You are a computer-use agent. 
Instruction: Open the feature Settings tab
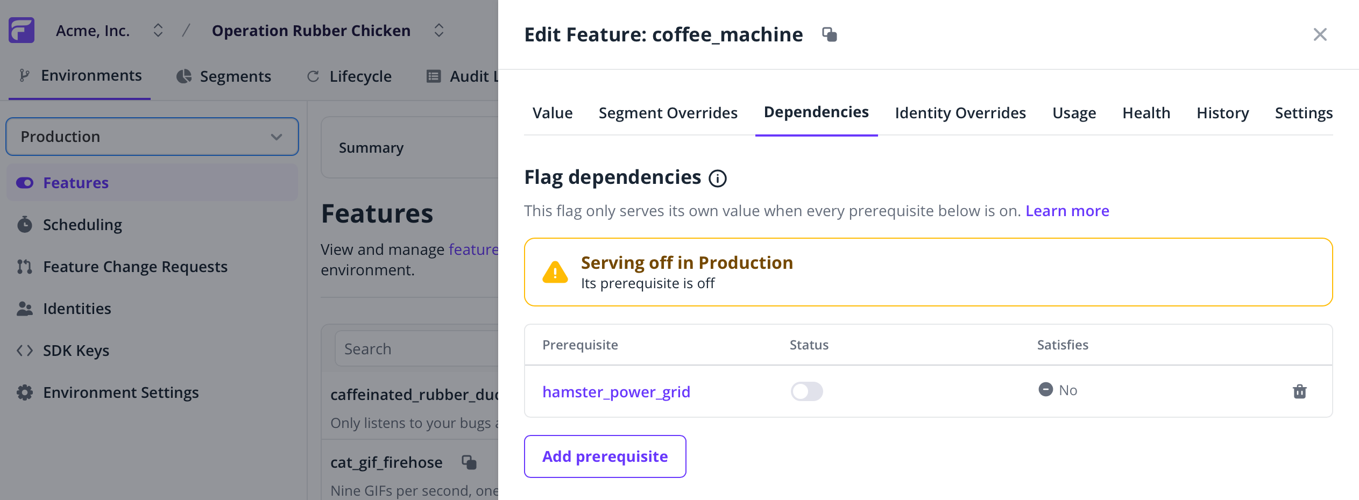click(x=1304, y=113)
